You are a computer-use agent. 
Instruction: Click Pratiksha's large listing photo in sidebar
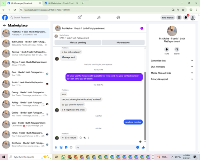click(x=172, y=31)
